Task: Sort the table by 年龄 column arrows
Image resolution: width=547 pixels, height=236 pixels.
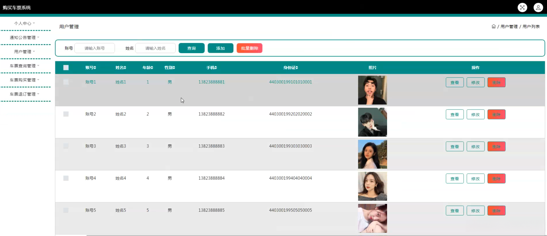Action: (152, 68)
